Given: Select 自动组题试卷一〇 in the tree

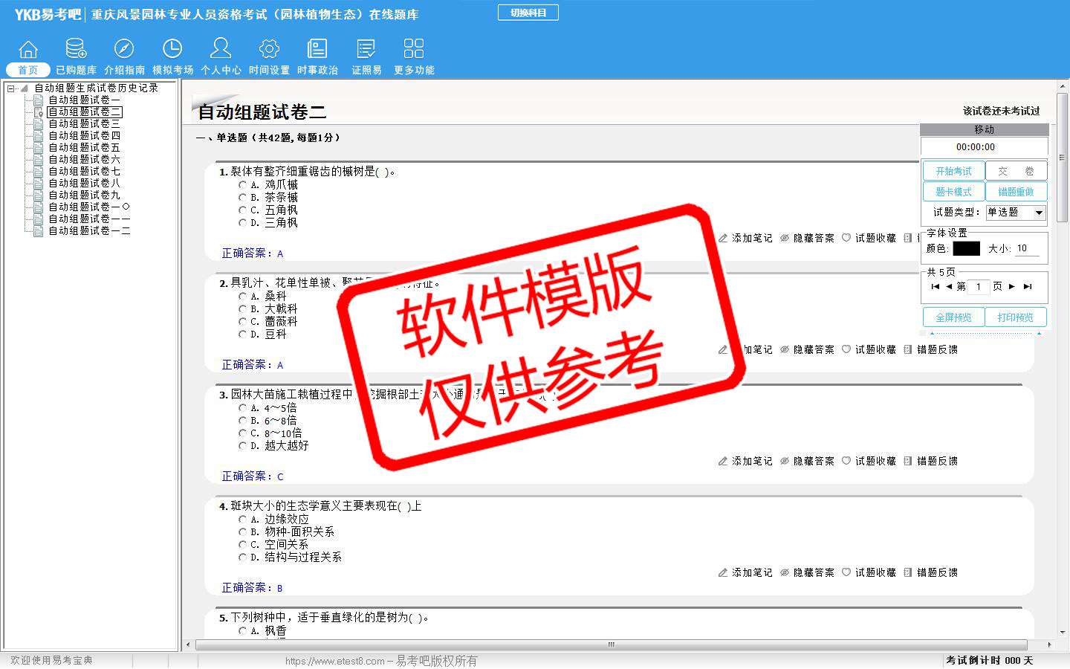Looking at the screenshot, I should tap(89, 207).
